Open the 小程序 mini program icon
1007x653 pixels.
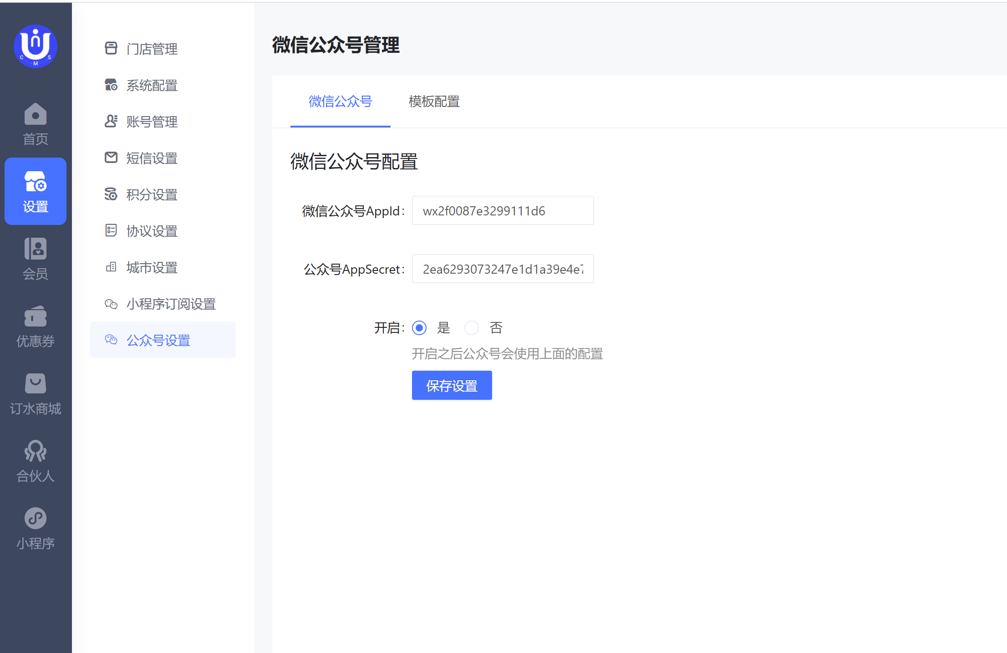pos(36,518)
